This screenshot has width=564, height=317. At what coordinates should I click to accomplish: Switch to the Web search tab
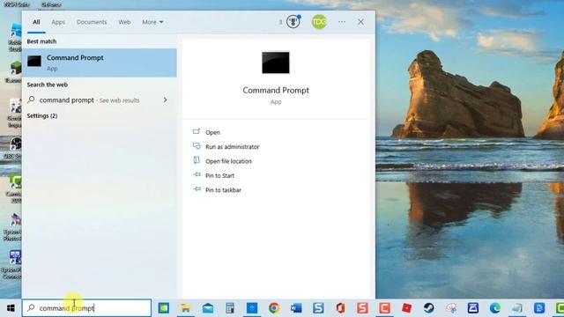pyautogui.click(x=124, y=22)
